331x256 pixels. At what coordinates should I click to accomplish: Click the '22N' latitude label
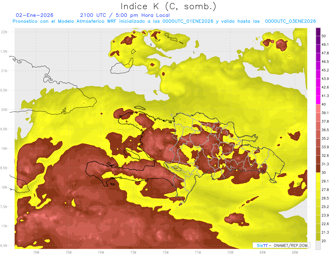pyautogui.click(x=4, y=32)
